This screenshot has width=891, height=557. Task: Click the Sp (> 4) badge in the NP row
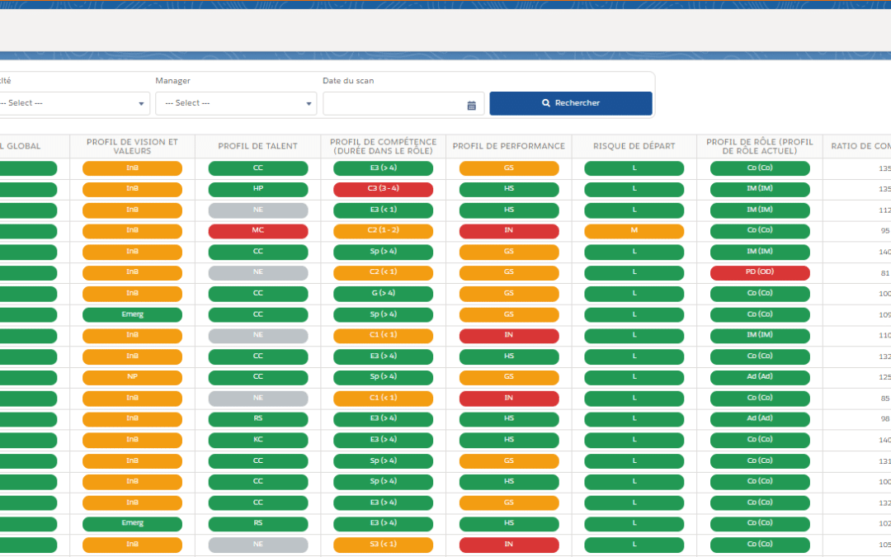coord(384,377)
